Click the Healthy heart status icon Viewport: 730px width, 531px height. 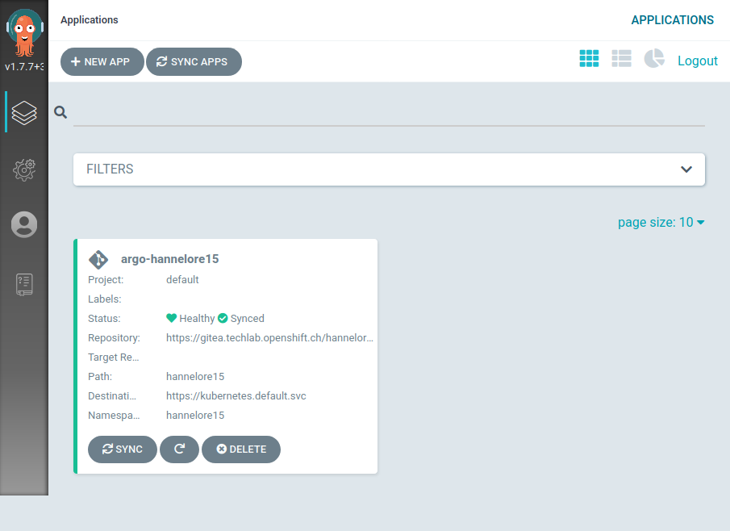170,318
